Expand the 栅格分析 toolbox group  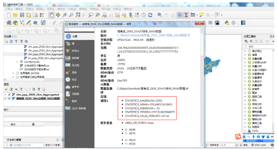[x=245, y=119]
